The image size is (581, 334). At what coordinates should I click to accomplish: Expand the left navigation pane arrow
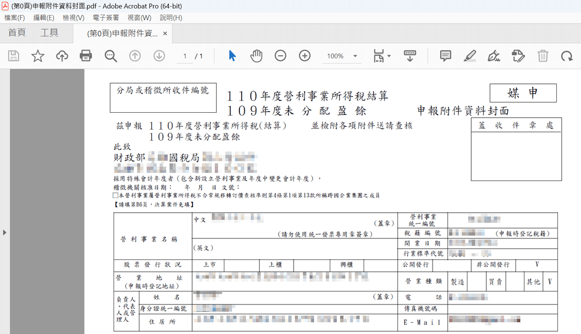pyautogui.click(x=4, y=233)
